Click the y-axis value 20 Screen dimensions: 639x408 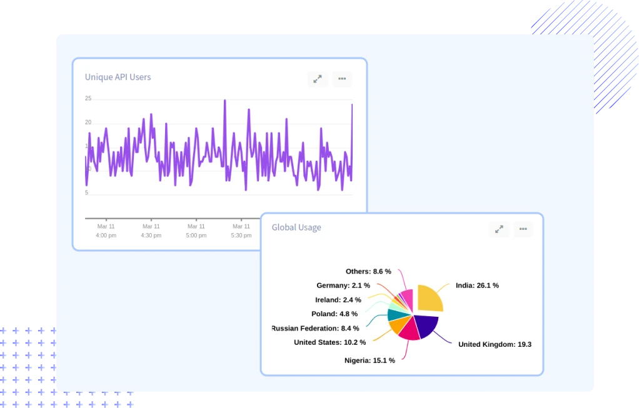coord(88,122)
